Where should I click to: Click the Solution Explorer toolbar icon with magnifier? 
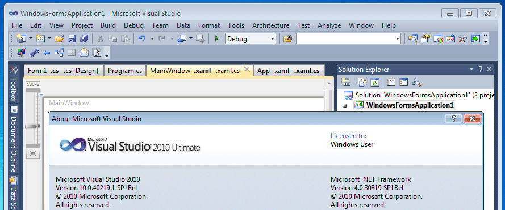click(x=412, y=39)
